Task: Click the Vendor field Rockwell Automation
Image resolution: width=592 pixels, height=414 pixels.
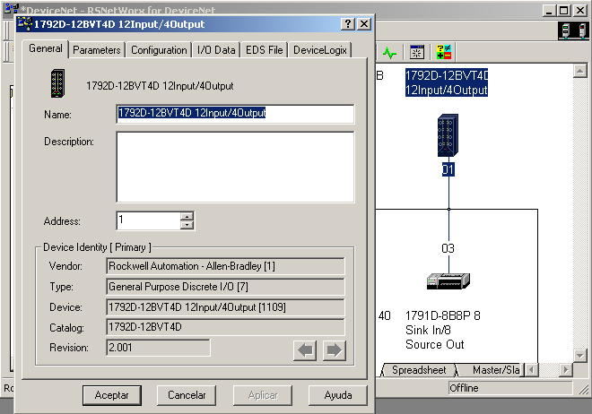Action: pos(225,266)
